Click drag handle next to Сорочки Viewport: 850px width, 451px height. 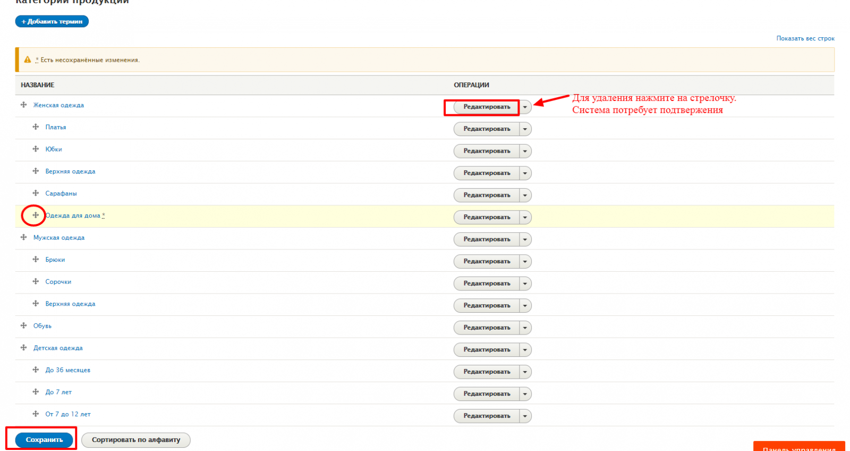pos(36,281)
